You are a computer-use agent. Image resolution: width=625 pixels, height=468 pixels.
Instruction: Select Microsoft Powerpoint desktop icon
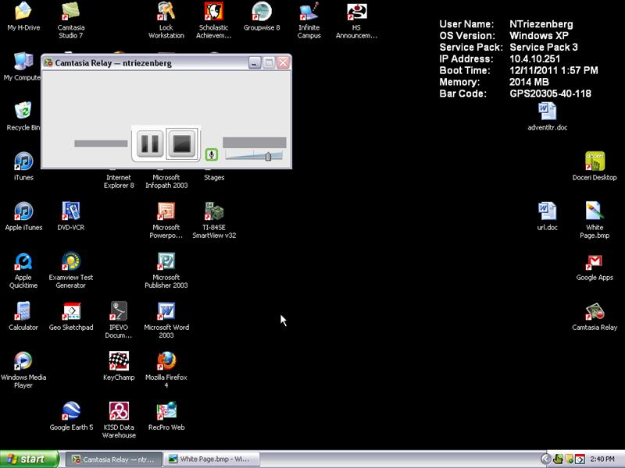tap(166, 211)
